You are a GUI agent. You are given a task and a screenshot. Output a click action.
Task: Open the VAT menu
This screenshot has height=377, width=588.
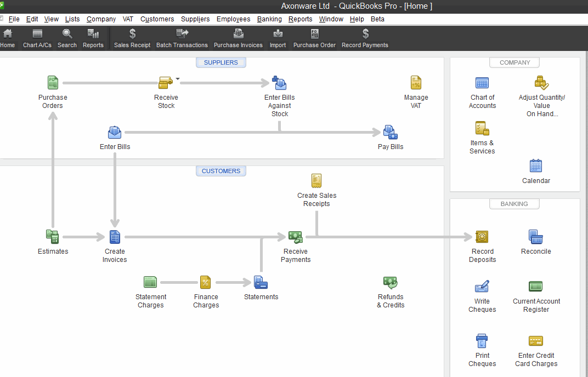[x=128, y=19]
